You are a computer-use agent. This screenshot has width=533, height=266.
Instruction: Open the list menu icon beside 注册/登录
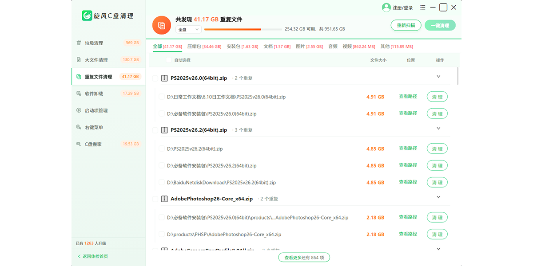coord(422,8)
